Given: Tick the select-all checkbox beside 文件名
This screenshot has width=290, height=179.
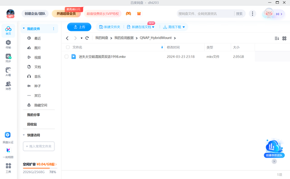Looking at the screenshot, I should 68,47.
